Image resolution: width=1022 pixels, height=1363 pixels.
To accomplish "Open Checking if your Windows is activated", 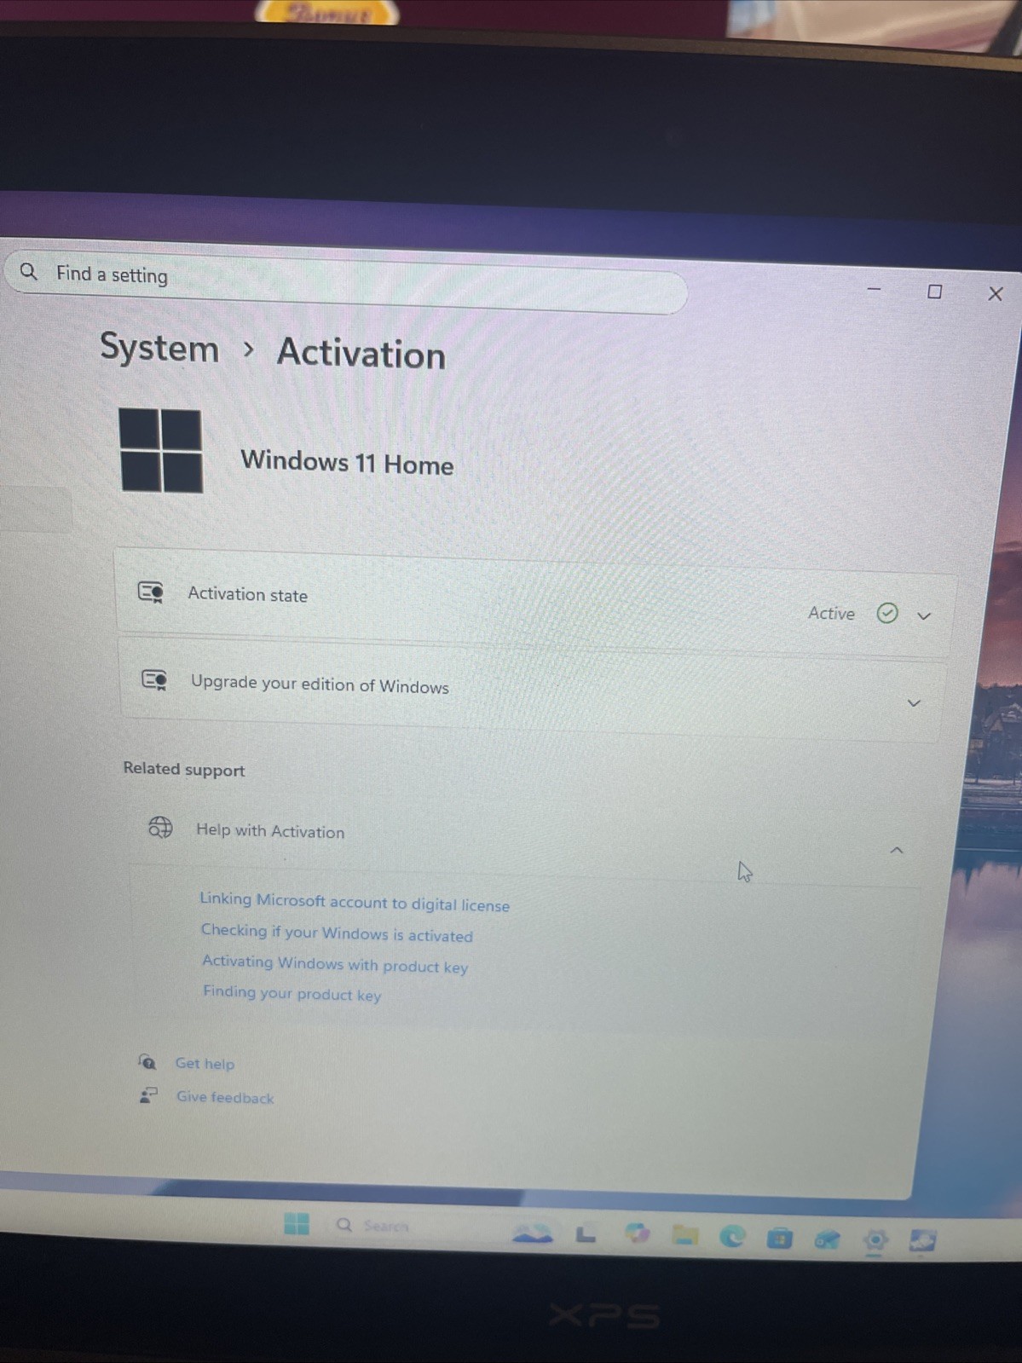I will coord(337,933).
